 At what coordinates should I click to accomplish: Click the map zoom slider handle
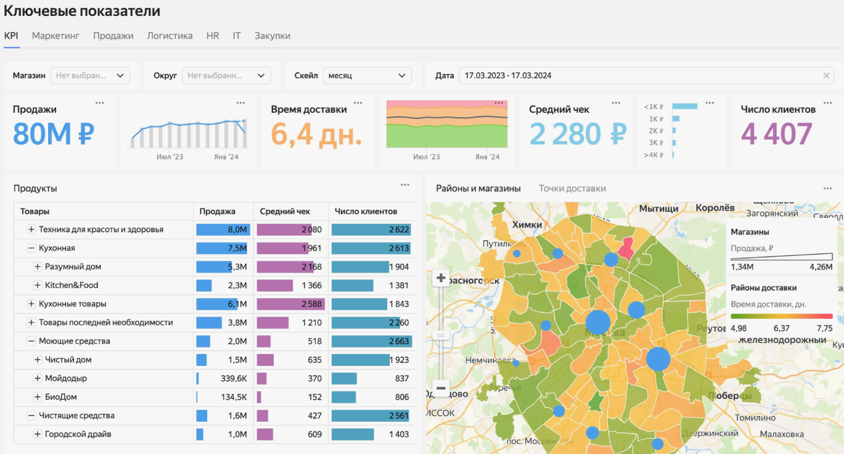(x=441, y=335)
